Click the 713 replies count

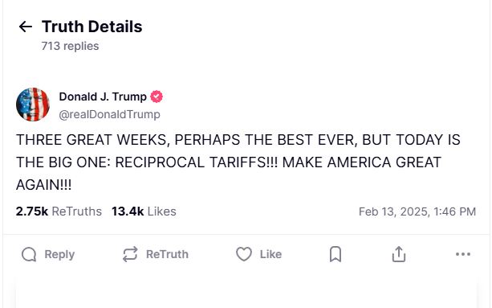tap(70, 46)
